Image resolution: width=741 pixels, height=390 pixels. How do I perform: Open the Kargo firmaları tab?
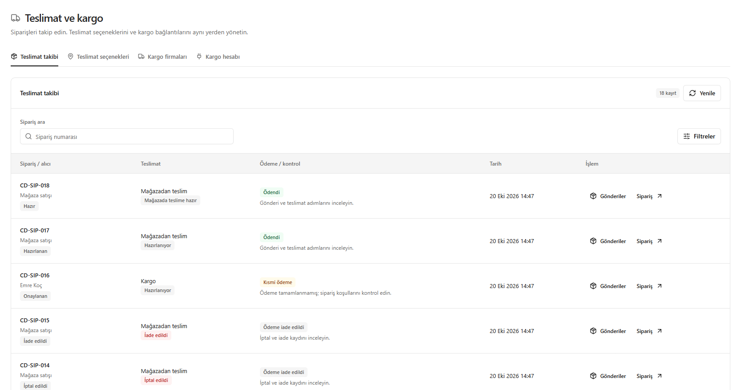[162, 57]
